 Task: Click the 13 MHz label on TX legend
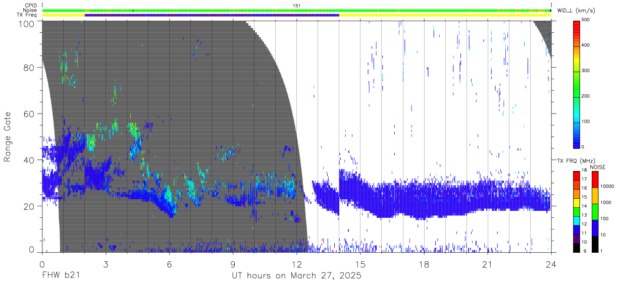click(x=585, y=215)
